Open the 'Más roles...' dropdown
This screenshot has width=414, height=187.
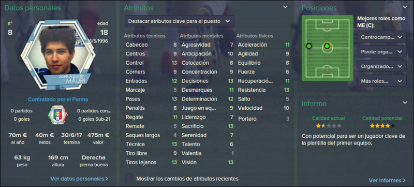click(382, 81)
